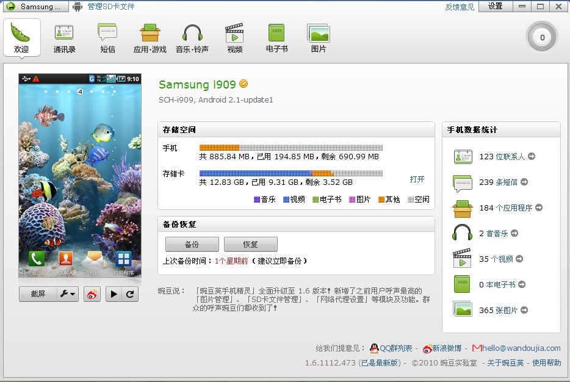Click the message bubble icon in statistics
The image size is (570, 382).
click(463, 183)
